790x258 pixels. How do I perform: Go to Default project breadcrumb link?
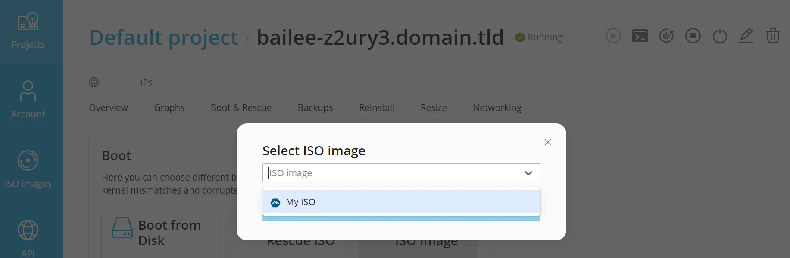click(164, 37)
